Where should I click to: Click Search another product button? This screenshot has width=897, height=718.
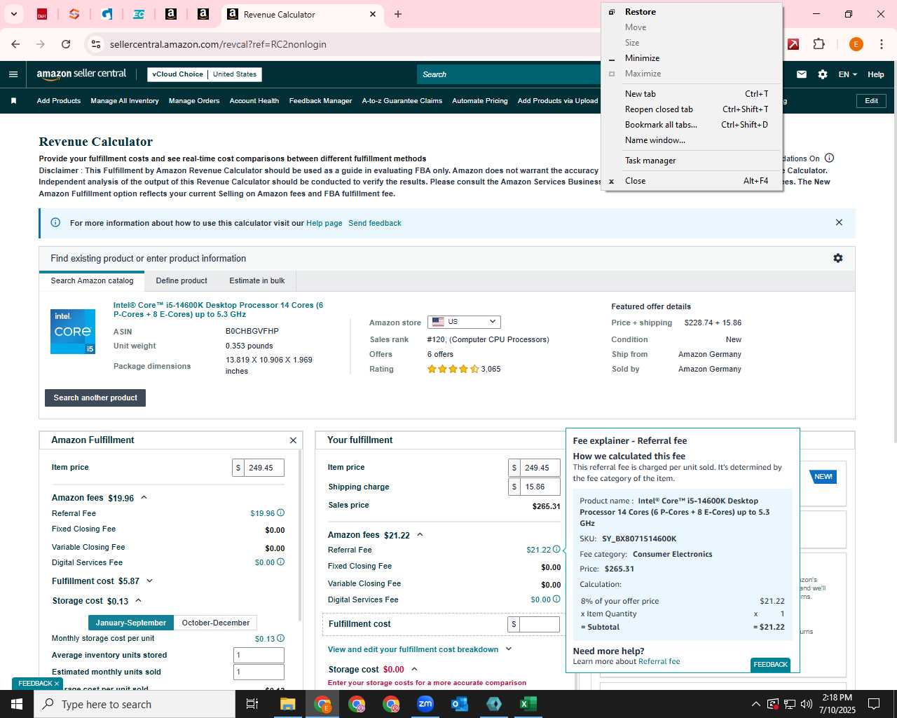[95, 398]
